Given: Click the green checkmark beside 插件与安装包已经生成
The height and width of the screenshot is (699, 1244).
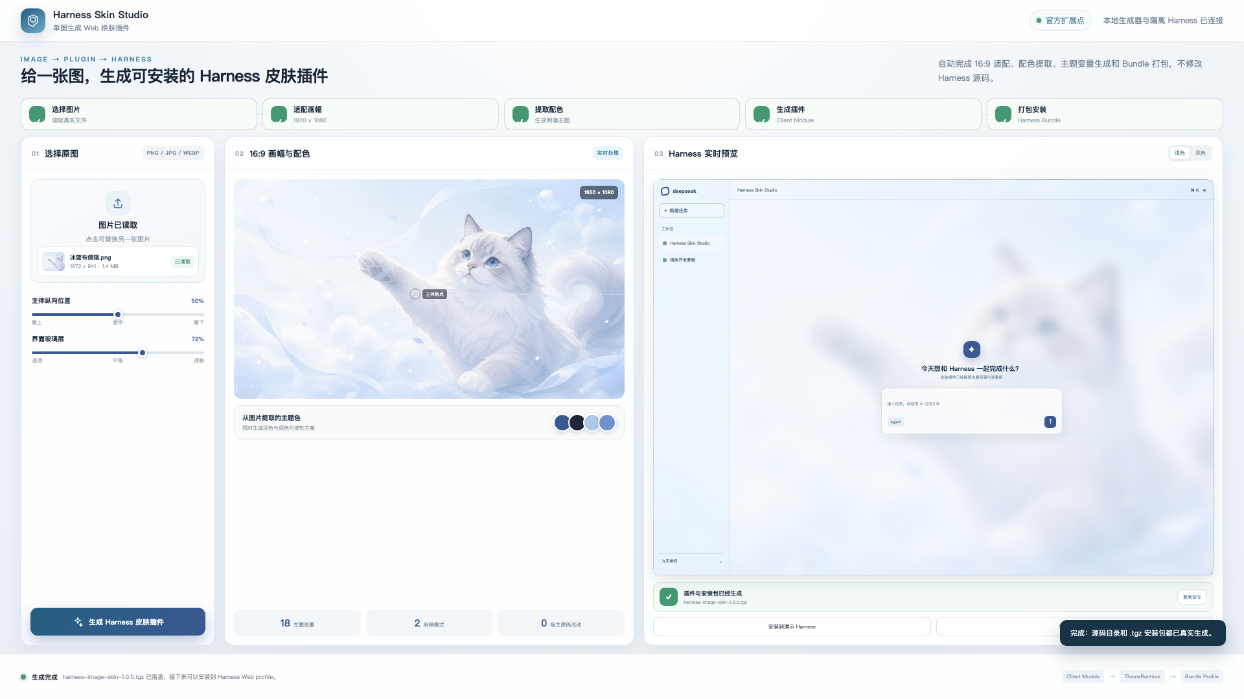Looking at the screenshot, I should [x=669, y=597].
